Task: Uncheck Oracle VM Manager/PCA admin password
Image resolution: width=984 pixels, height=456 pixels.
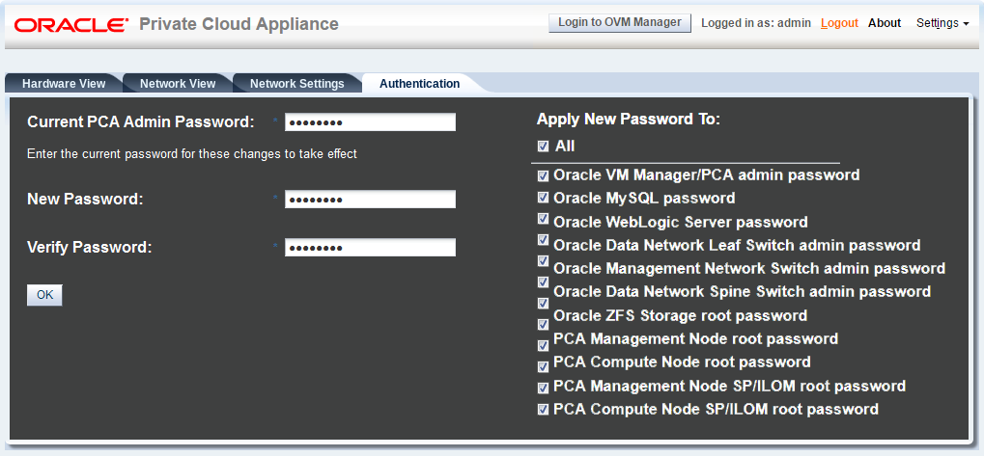Action: tap(543, 175)
